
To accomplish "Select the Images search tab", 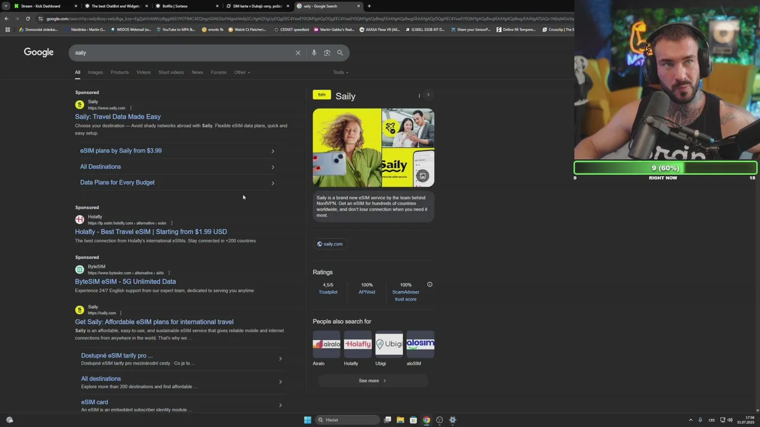I will coord(95,72).
